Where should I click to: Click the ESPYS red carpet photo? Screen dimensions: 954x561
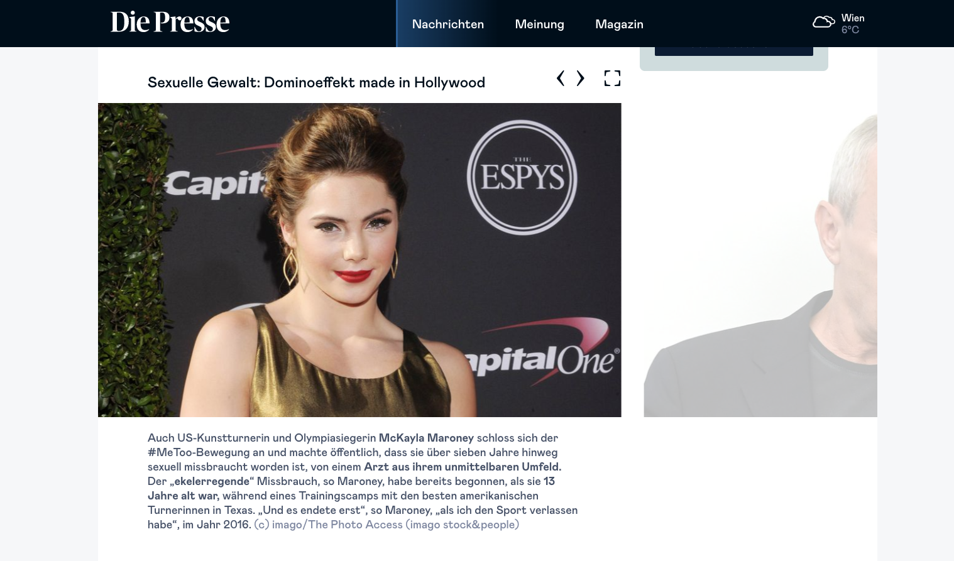pos(359,259)
